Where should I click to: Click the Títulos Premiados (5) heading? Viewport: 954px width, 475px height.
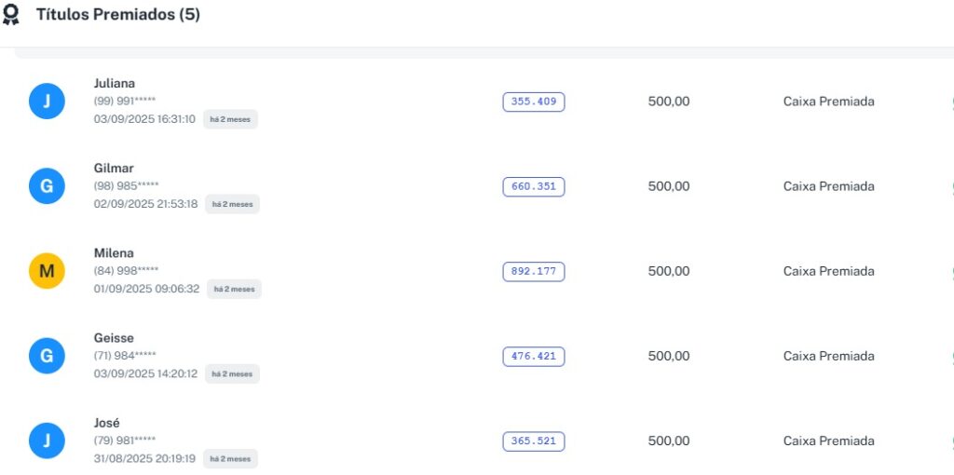[x=117, y=15]
